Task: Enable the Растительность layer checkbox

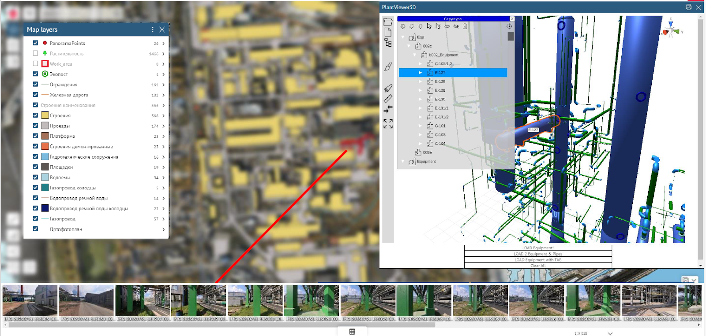Action: [35, 53]
